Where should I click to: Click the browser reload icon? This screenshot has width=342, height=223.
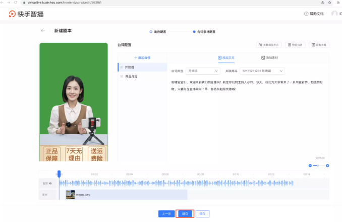16,3
